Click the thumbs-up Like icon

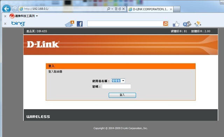(x=176, y=24)
